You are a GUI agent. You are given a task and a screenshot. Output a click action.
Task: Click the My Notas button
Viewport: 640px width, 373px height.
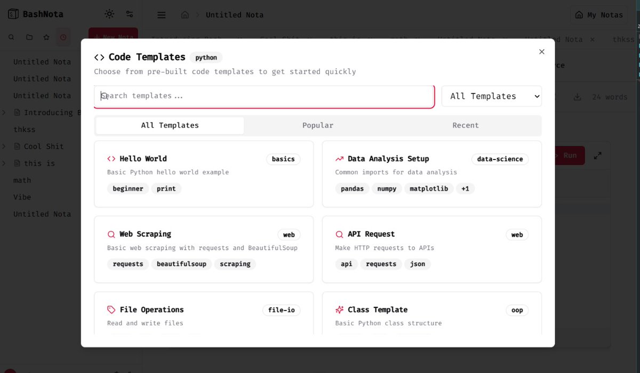coord(599,15)
